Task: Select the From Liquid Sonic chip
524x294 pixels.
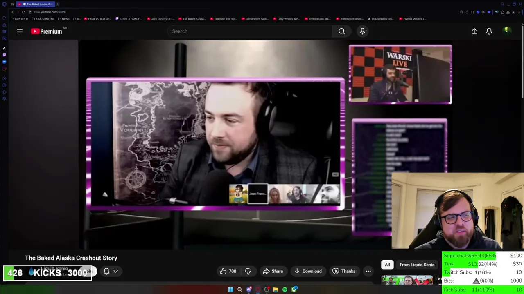Action: (417, 265)
